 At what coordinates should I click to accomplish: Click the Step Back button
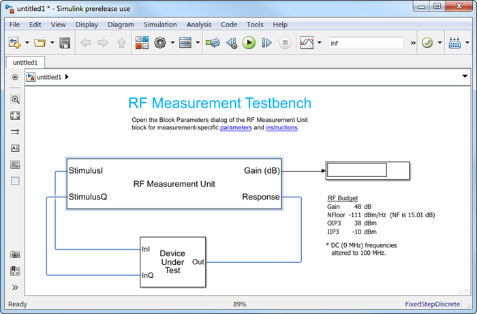(232, 43)
